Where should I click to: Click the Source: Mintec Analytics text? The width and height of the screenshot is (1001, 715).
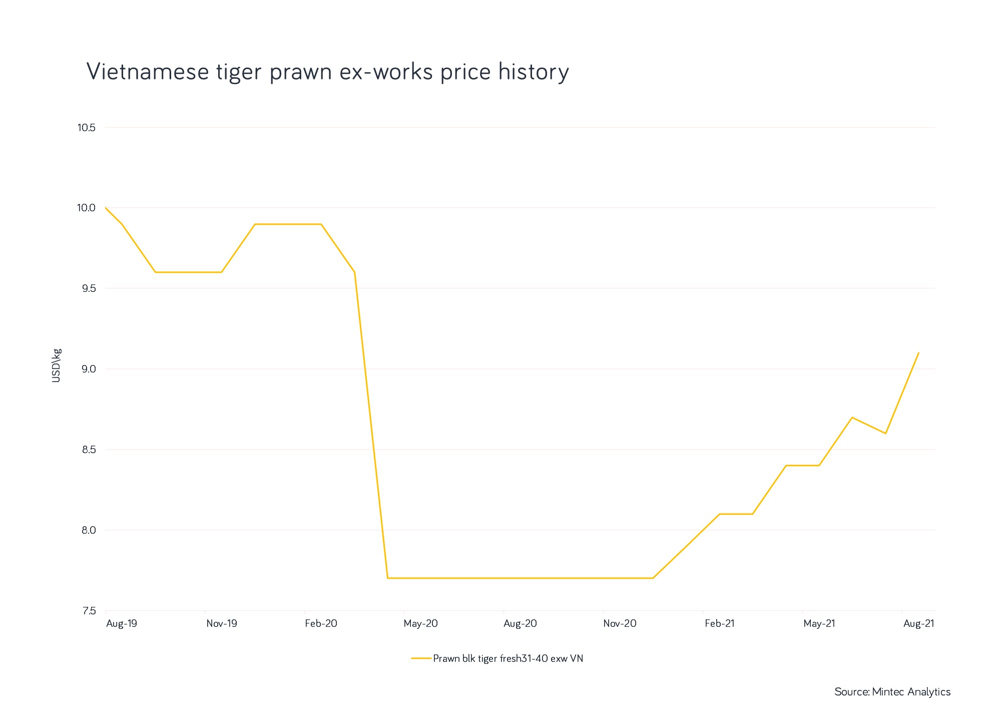pos(892,691)
